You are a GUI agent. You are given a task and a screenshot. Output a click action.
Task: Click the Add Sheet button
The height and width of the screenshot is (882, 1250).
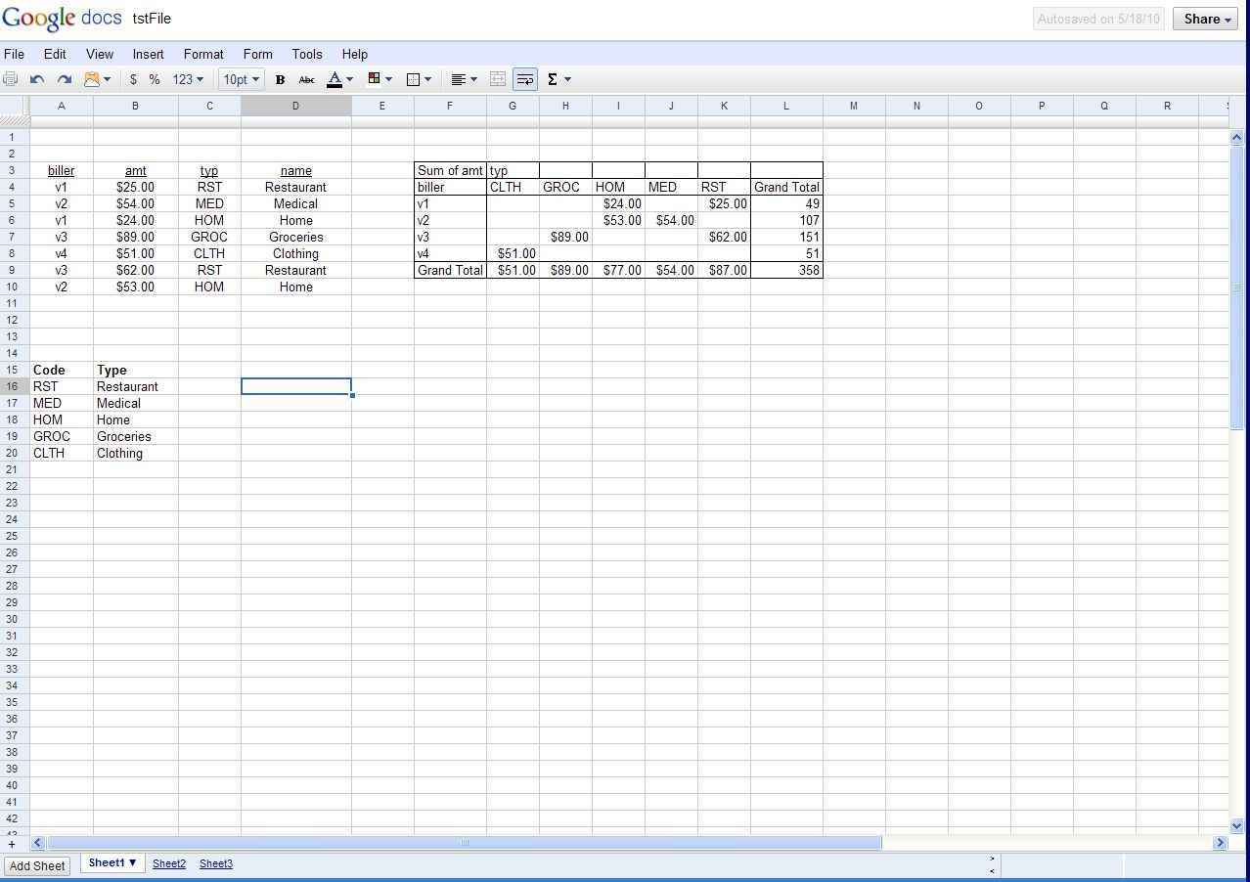click(36, 865)
